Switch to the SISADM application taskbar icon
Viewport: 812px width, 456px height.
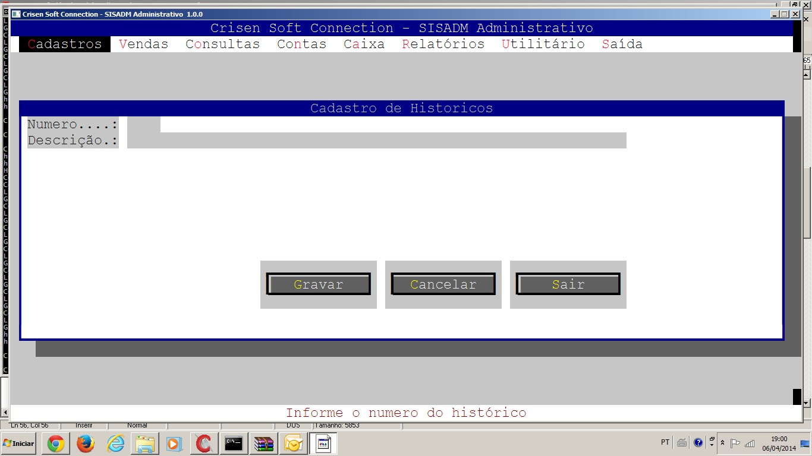click(323, 444)
